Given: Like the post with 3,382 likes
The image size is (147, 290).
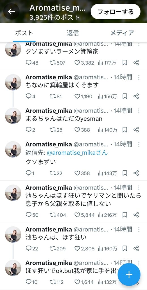Looking at the screenshot, I should click(x=84, y=63).
